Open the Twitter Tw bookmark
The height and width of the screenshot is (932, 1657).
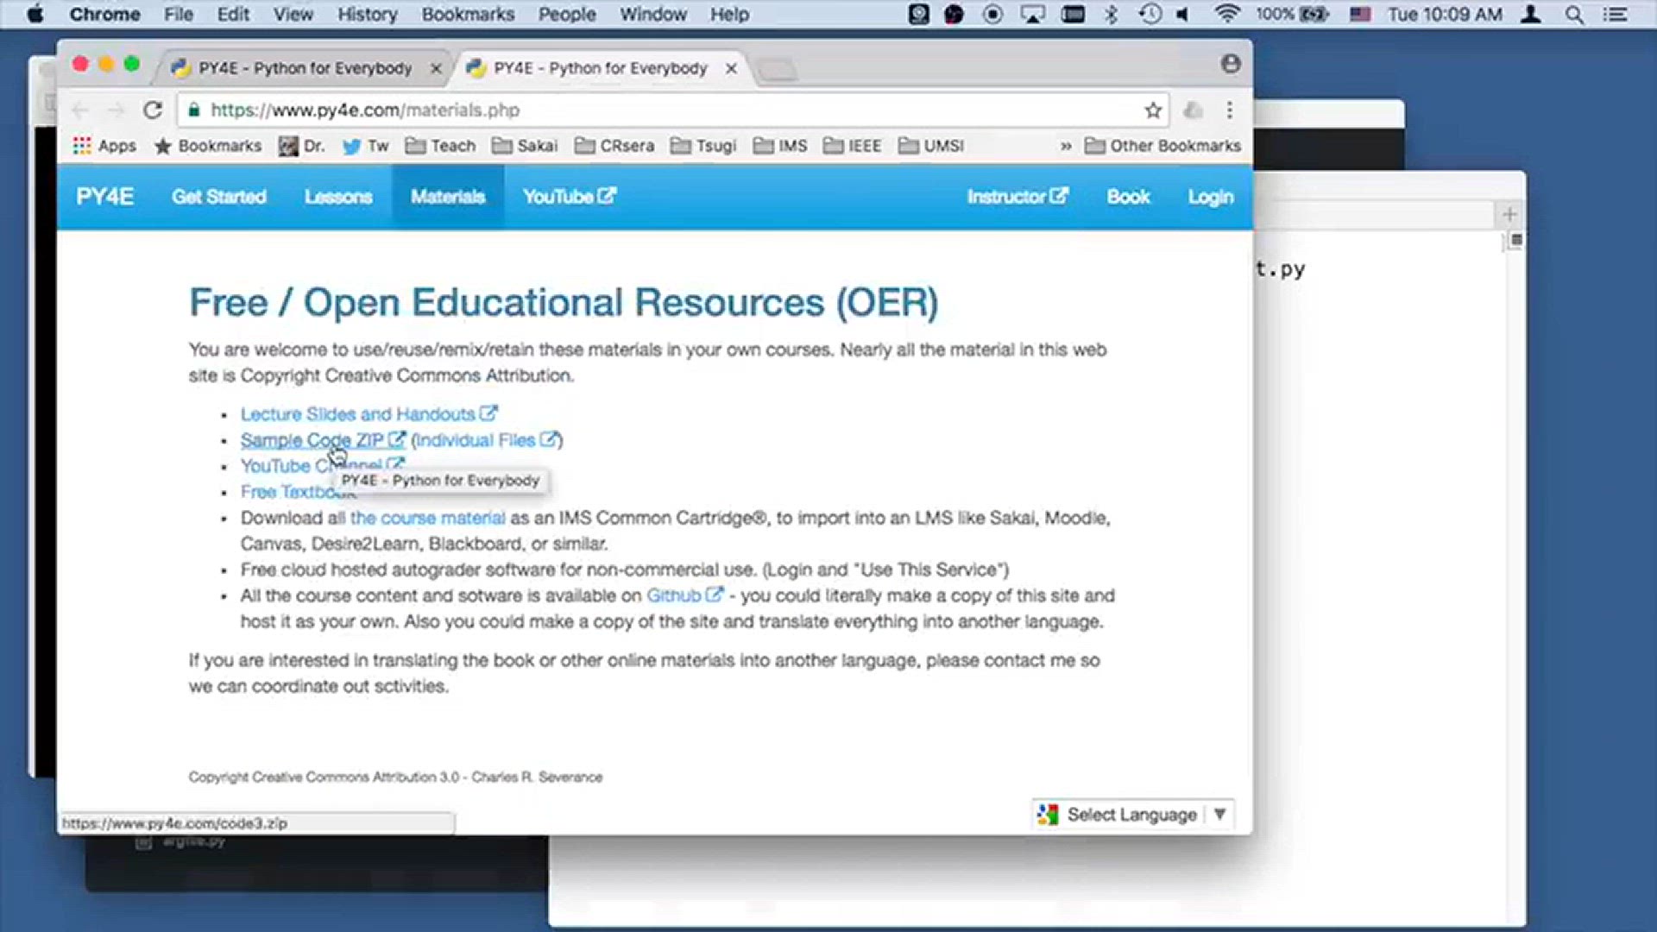click(x=365, y=146)
